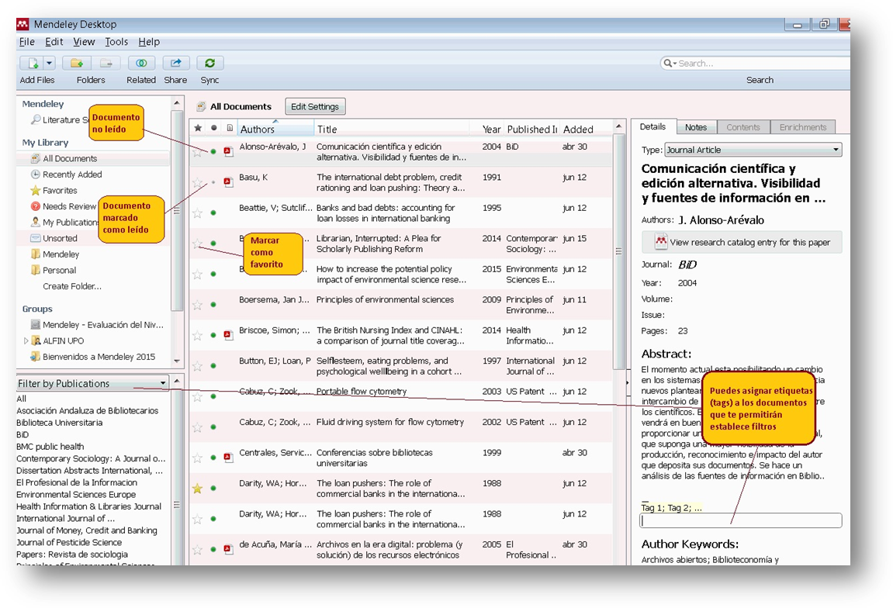Click View research catalog entry for this paper
The image size is (893, 608).
click(x=742, y=242)
